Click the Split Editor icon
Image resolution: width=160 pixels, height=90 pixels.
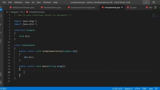coord(155,7)
